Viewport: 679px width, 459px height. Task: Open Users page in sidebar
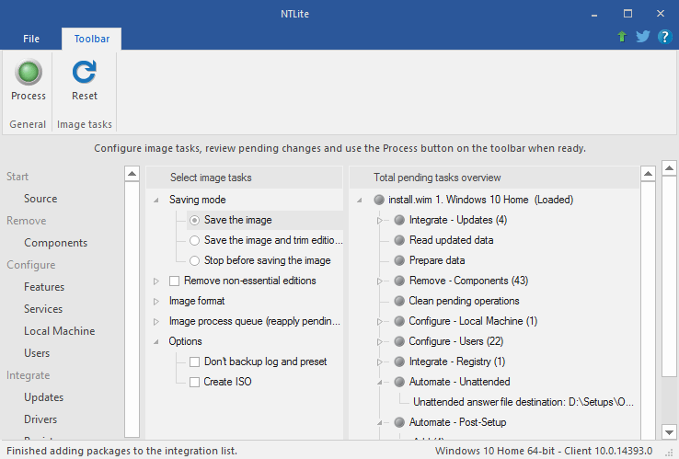[37, 353]
